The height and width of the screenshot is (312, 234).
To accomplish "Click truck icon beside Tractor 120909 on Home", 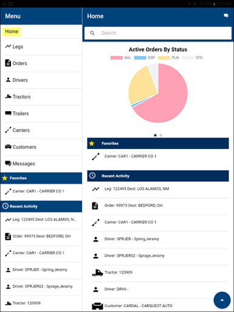I will click(97, 272).
